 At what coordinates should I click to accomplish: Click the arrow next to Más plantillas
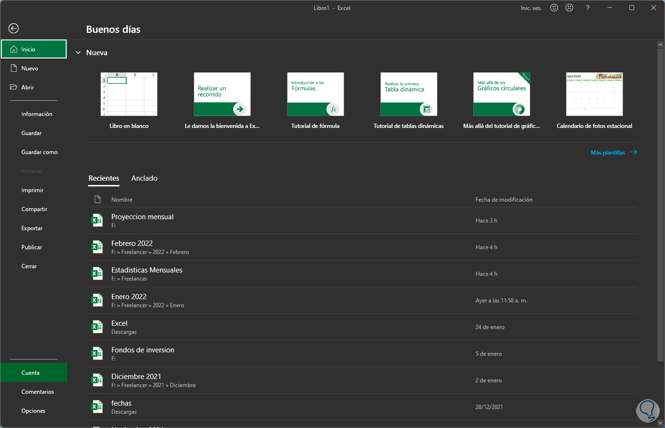pos(633,152)
